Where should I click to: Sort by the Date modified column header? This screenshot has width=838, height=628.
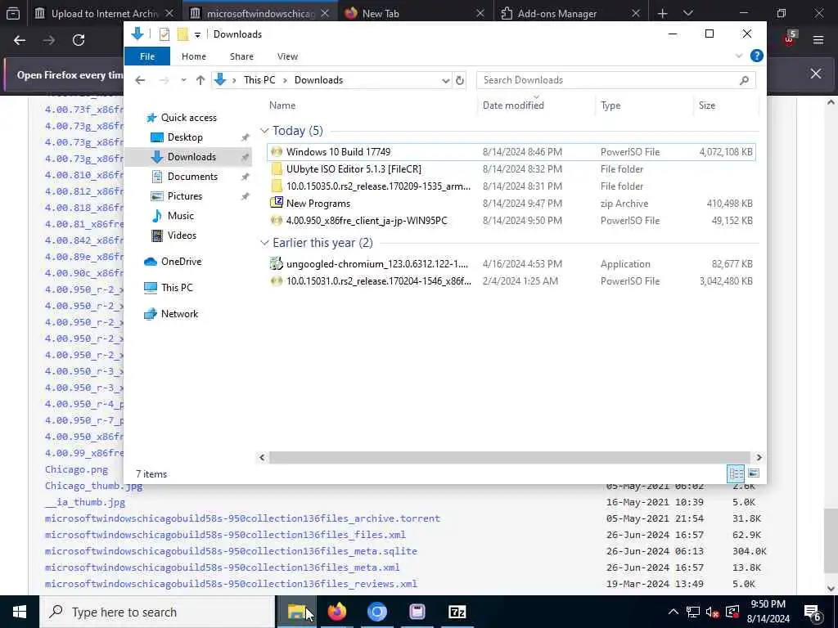point(513,105)
